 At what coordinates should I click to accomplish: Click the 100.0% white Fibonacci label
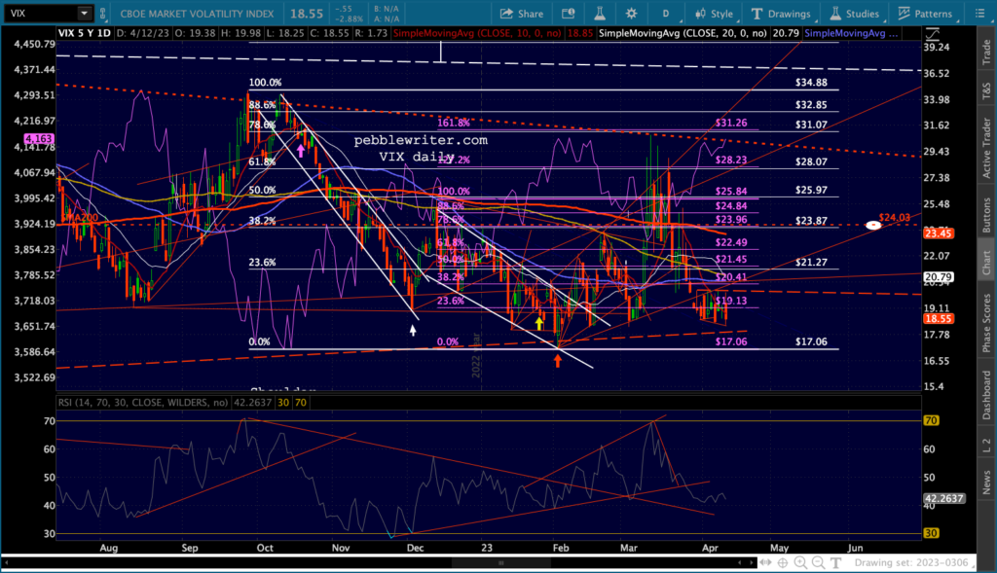(265, 83)
